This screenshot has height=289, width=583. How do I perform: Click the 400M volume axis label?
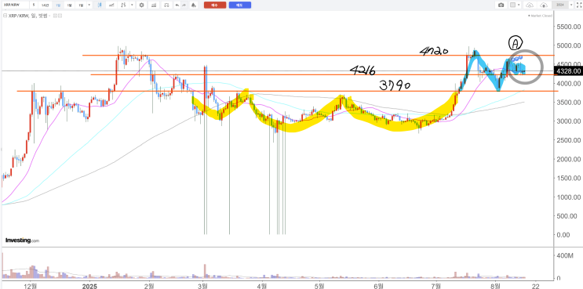point(564,255)
